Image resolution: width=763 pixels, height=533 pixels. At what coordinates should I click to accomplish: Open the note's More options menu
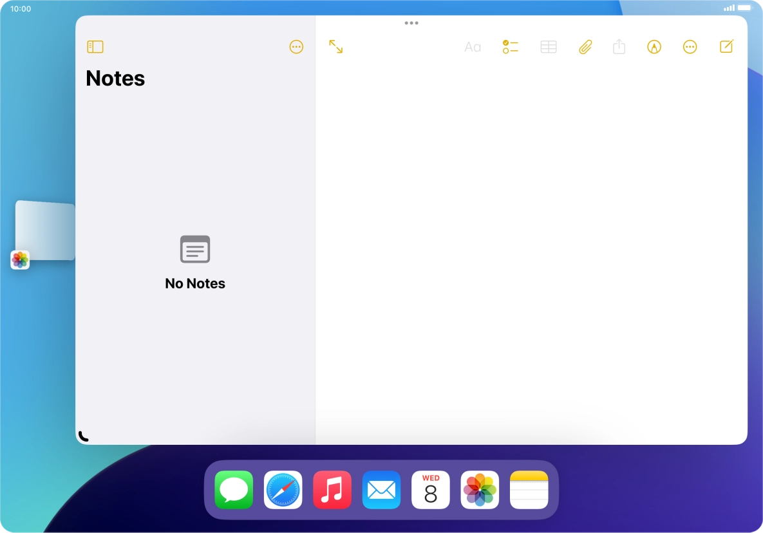690,46
